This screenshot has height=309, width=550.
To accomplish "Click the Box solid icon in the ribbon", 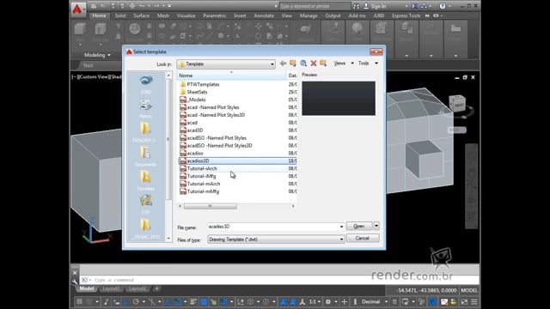I will tap(80, 29).
